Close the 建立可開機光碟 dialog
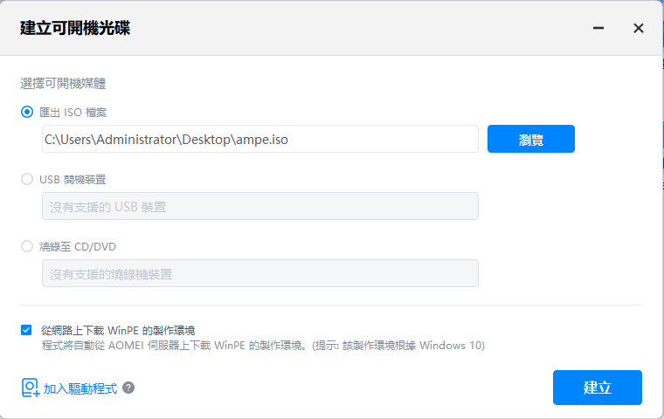664x419 pixels. (639, 28)
